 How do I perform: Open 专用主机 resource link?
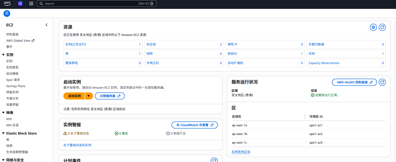pos(152,63)
